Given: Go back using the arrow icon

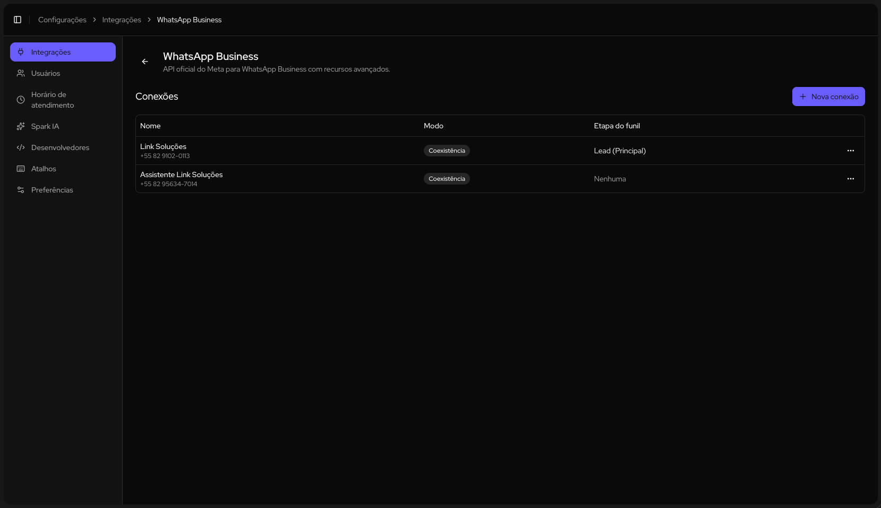Looking at the screenshot, I should pos(145,62).
